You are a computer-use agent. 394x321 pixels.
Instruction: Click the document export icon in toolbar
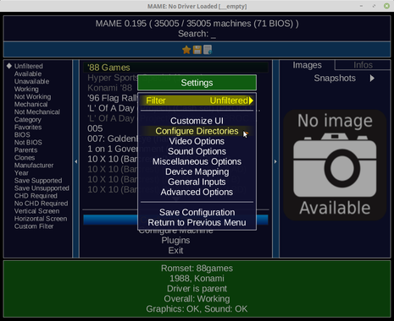[x=208, y=50]
